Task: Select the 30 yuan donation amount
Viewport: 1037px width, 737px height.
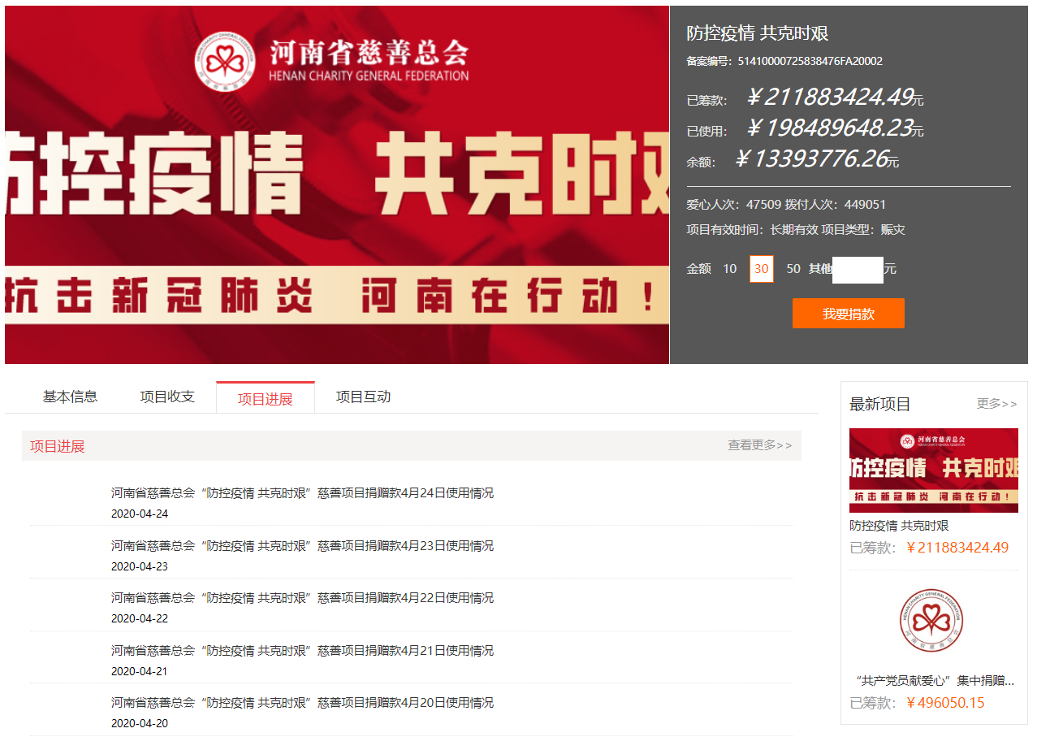Action: (761, 269)
